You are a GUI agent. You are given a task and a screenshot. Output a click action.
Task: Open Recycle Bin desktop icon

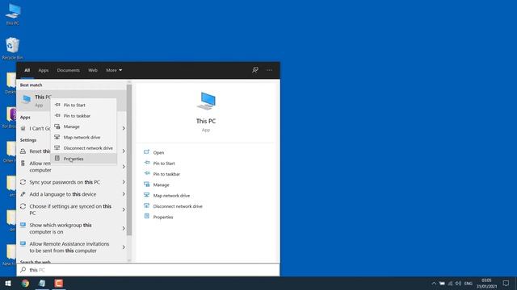click(x=13, y=48)
